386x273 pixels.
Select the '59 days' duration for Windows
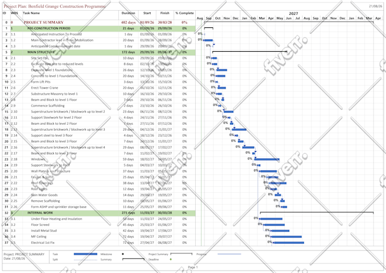(128, 159)
